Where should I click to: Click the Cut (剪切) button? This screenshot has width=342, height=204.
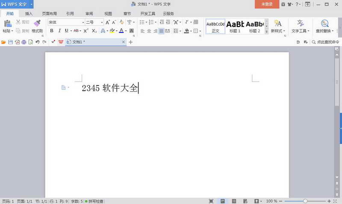[x=23, y=22]
